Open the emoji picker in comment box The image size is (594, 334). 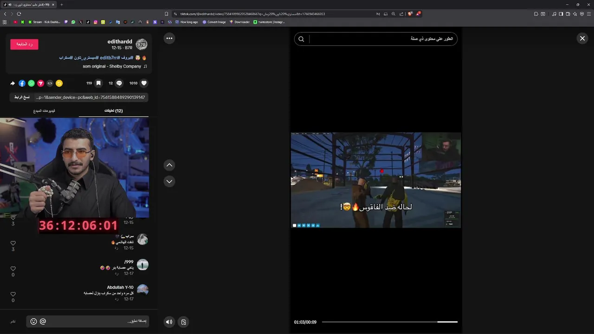(33, 321)
